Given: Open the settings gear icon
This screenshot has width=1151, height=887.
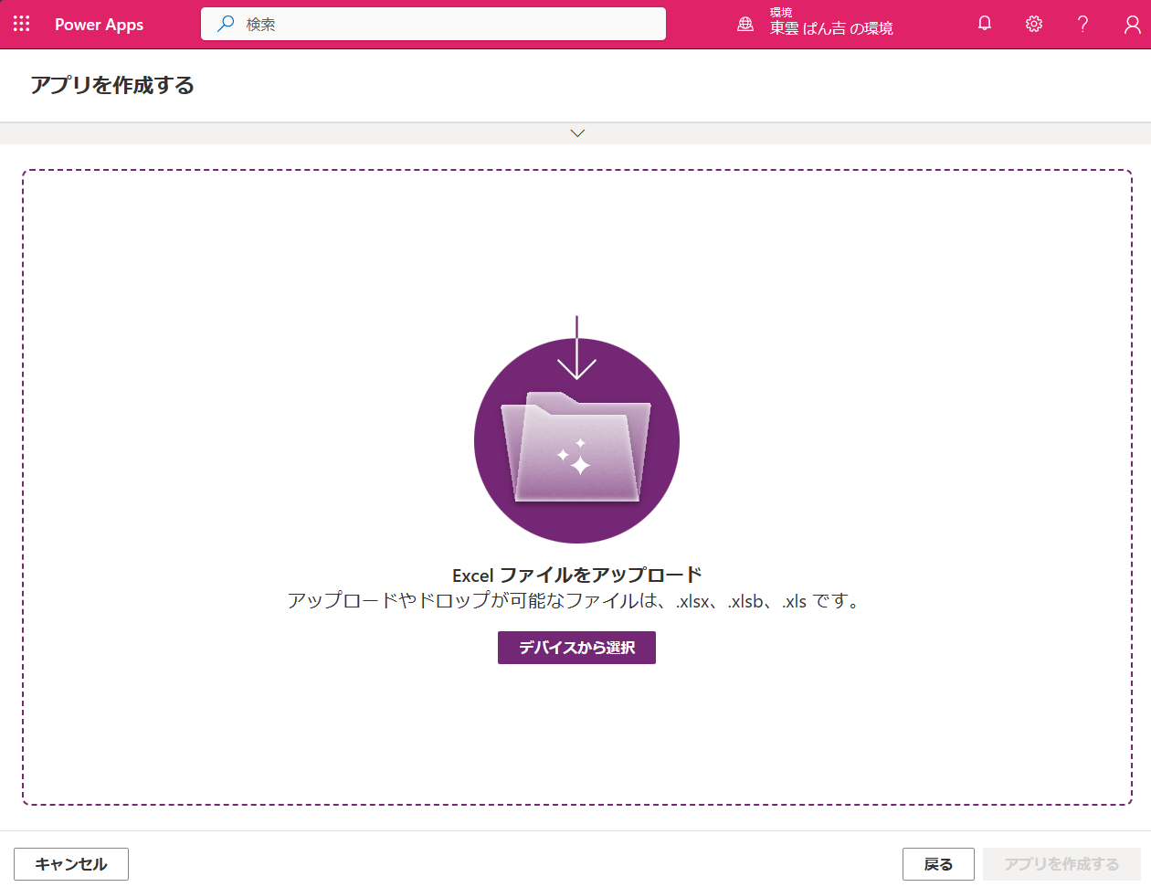Looking at the screenshot, I should tap(1033, 24).
